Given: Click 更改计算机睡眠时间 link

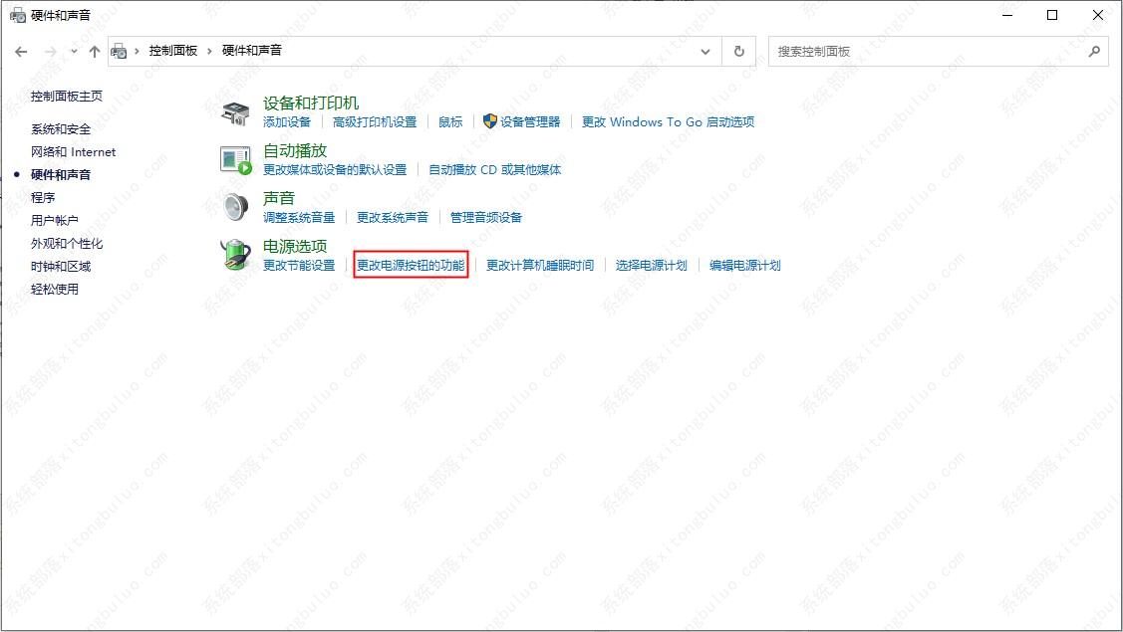Looking at the screenshot, I should pyautogui.click(x=539, y=266).
